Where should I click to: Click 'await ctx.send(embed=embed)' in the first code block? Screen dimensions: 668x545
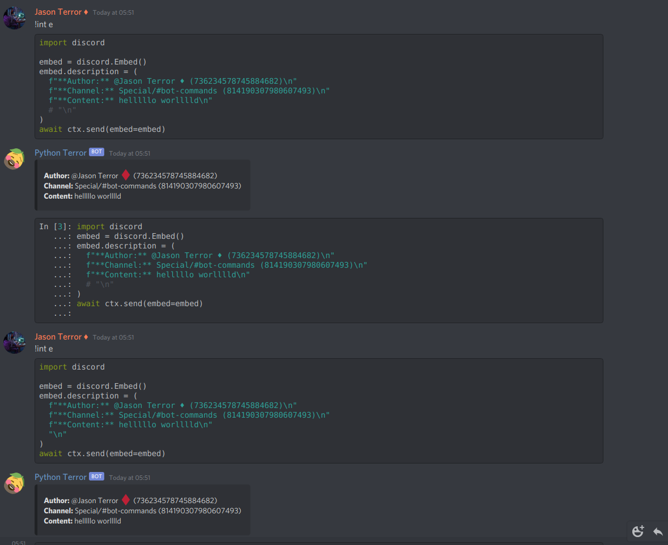click(x=102, y=130)
